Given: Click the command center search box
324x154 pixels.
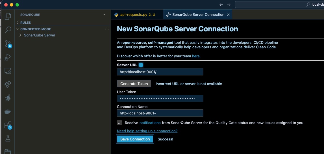Looking at the screenshot, I should (x=279, y=5).
